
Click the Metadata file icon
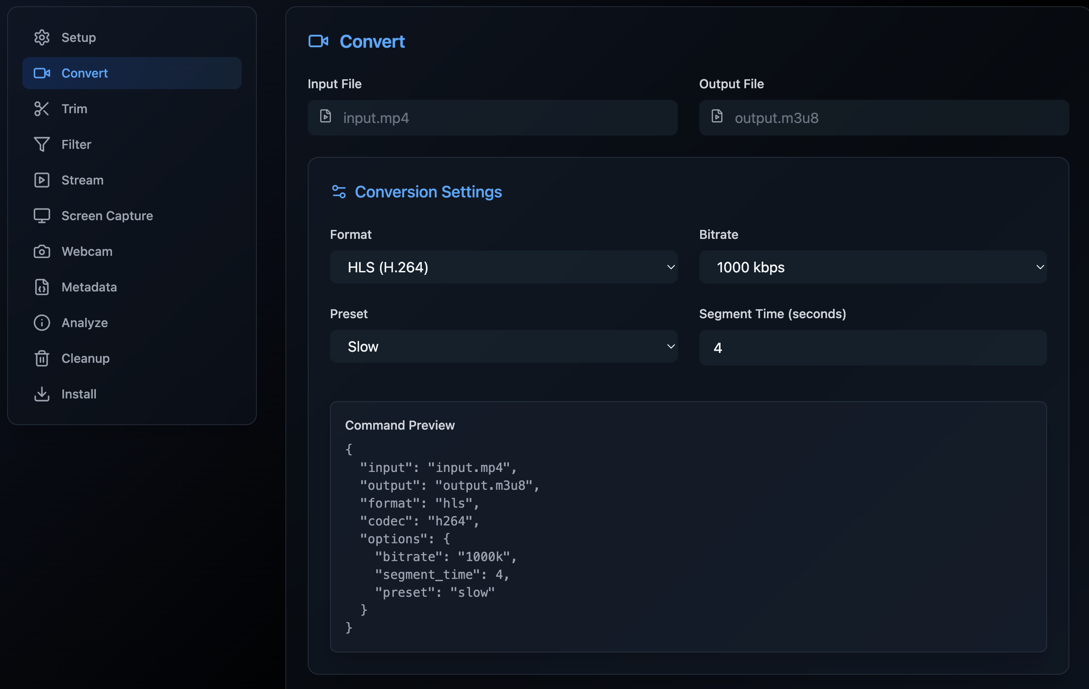41,287
